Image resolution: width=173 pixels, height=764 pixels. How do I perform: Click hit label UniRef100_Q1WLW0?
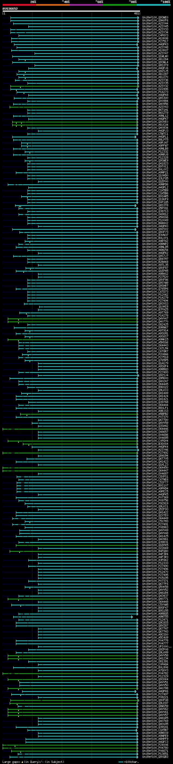(155, 56)
